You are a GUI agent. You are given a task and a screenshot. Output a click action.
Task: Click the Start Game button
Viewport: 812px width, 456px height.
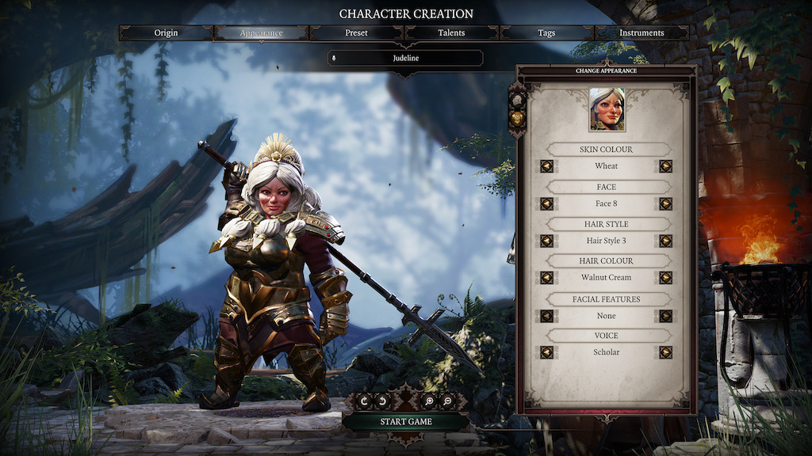point(406,421)
